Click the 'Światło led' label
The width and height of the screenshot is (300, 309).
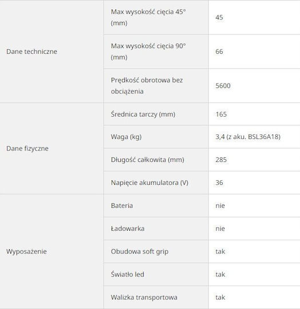pos(127,274)
